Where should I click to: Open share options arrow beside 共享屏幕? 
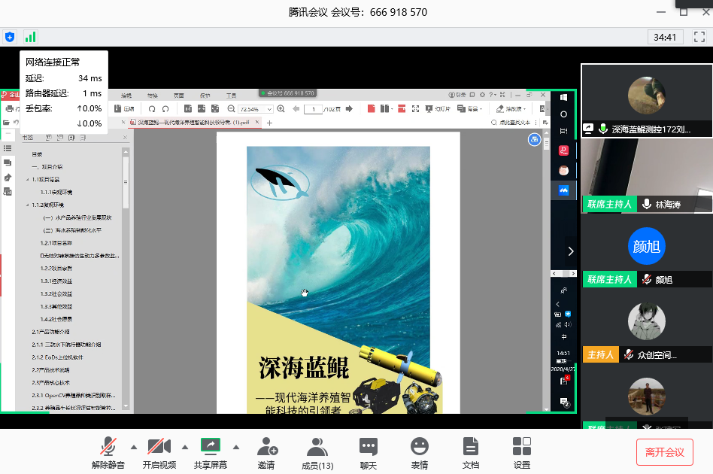235,445
